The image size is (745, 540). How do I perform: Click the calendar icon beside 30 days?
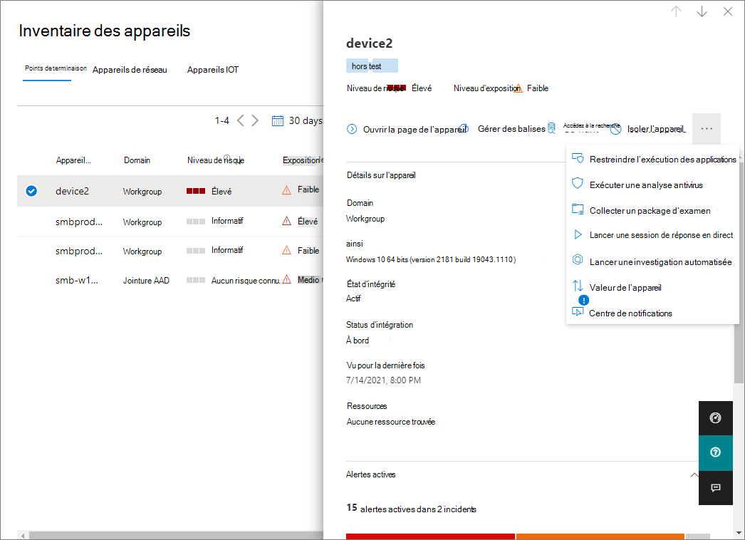point(278,120)
